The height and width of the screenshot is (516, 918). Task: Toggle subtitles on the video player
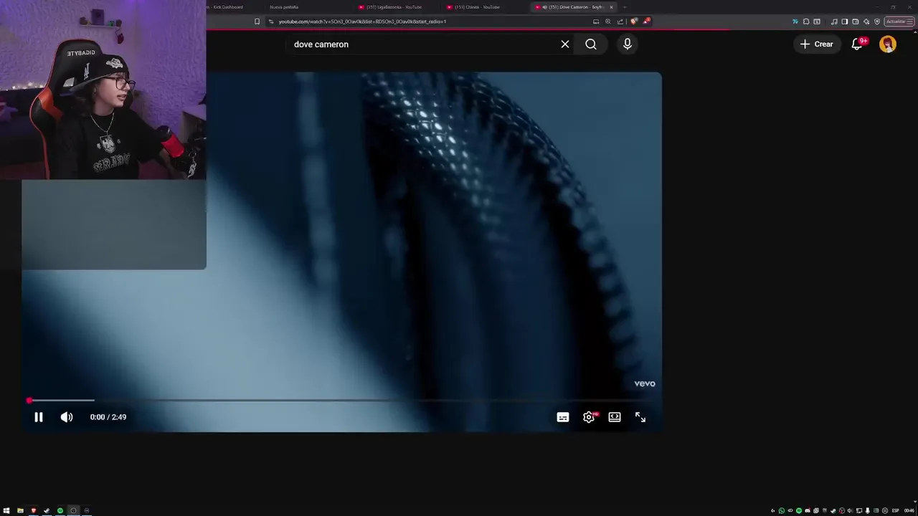point(563,417)
